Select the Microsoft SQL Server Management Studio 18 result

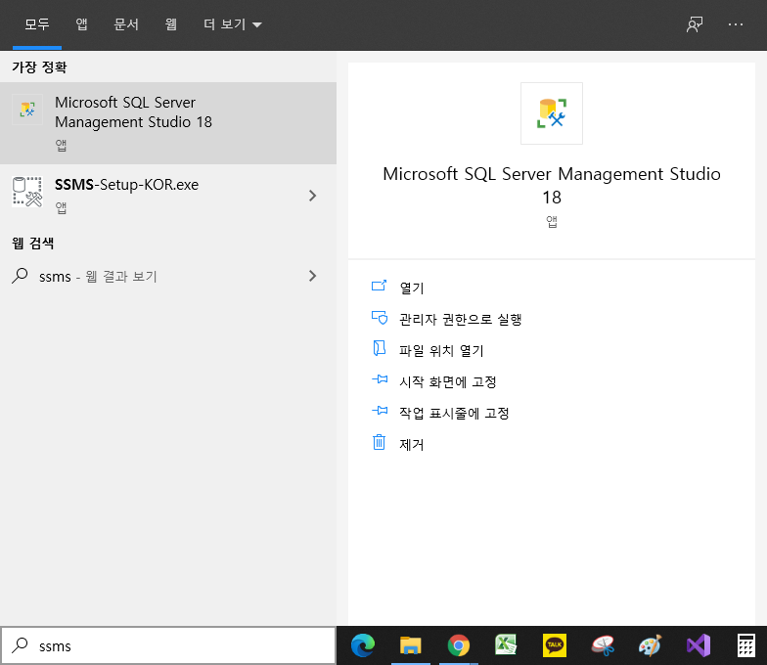168,123
